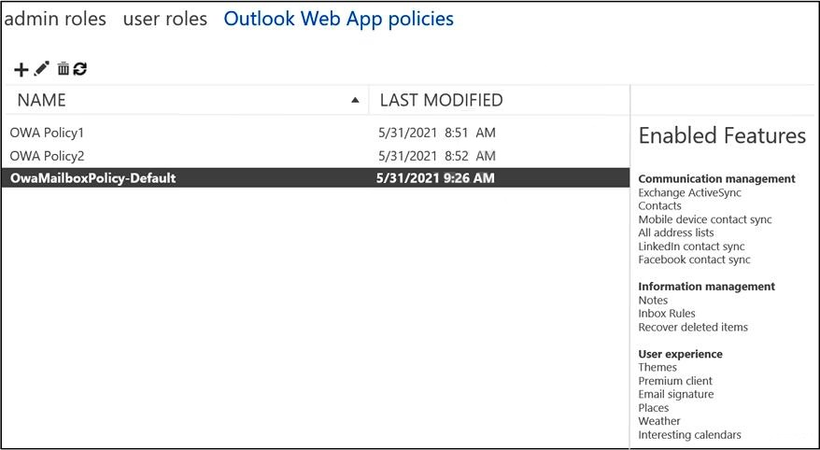Viewport: 820px width, 450px height.
Task: Click Recover deleted items entry
Action: coord(693,327)
